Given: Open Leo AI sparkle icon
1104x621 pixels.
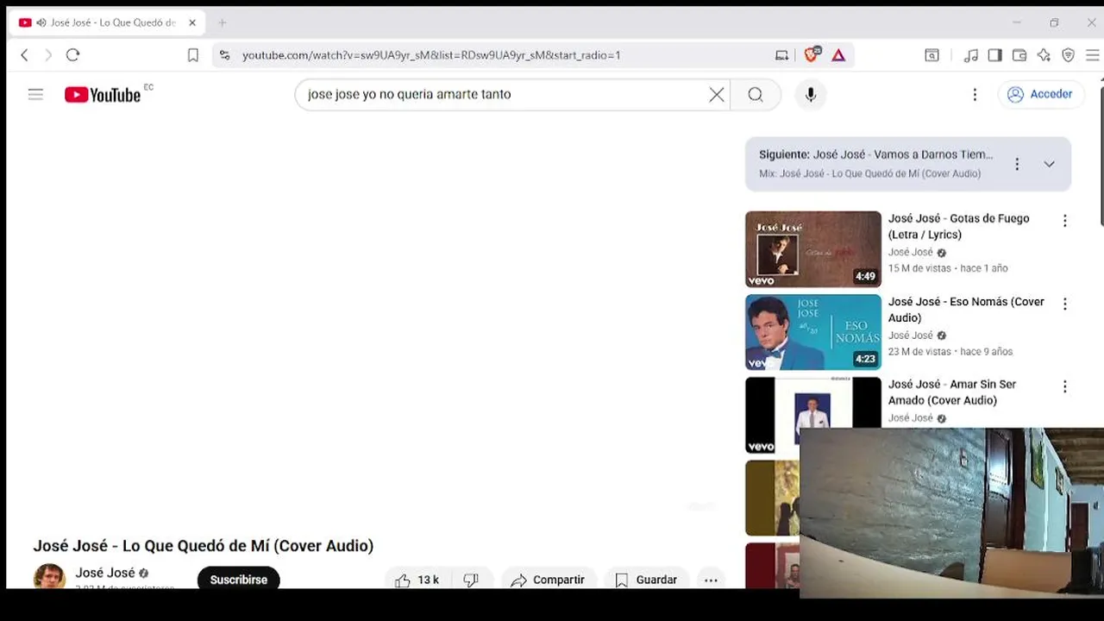Looking at the screenshot, I should 1044,55.
